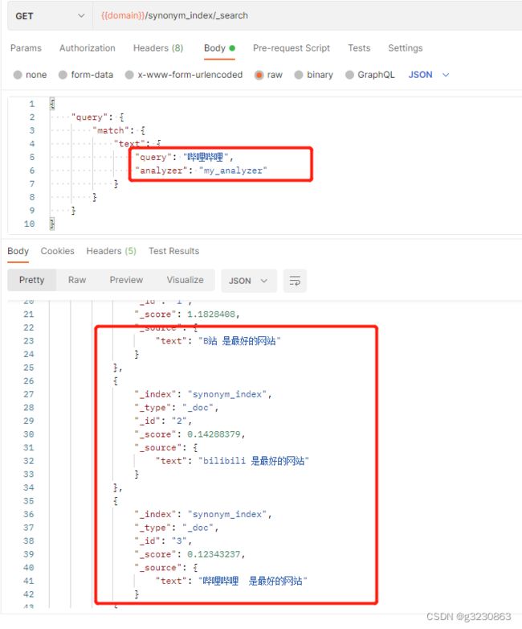The width and height of the screenshot is (522, 629).
Task: Open the response Cookies tab
Action: pyautogui.click(x=57, y=251)
